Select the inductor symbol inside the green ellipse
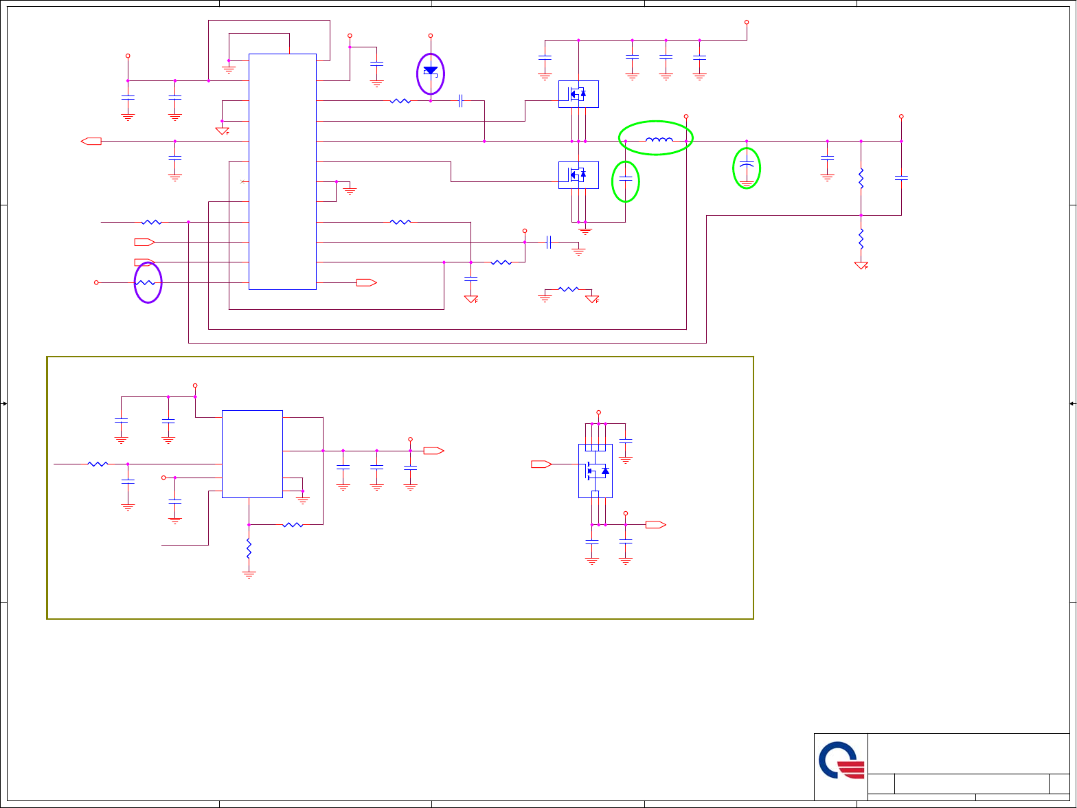1077x808 pixels. pos(659,140)
